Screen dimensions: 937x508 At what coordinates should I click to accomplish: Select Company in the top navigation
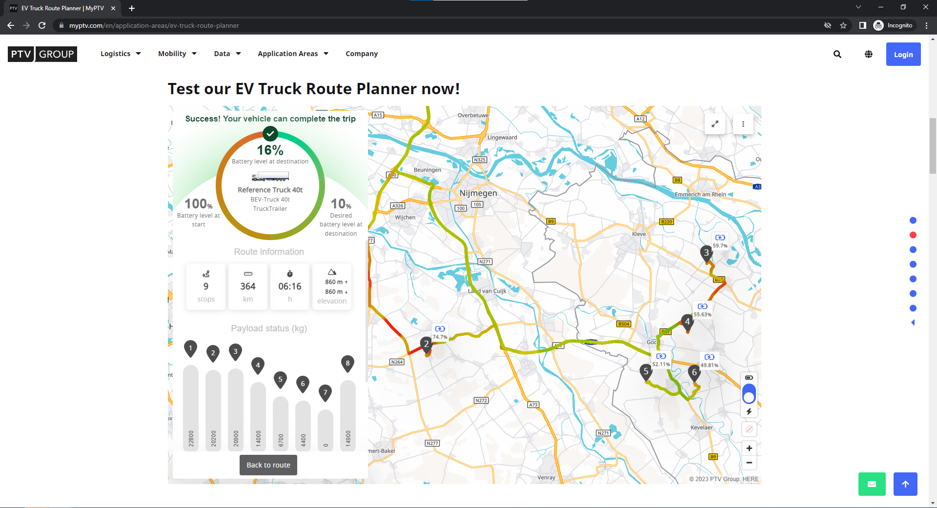(361, 54)
